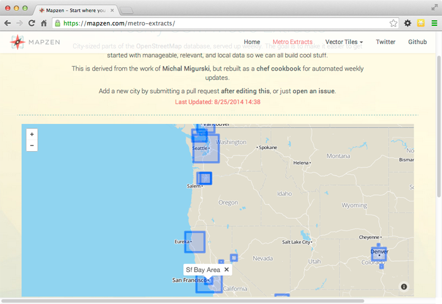Screen dimensions: 442x304
Task: Open the map attribution info icon
Action: click(x=404, y=286)
